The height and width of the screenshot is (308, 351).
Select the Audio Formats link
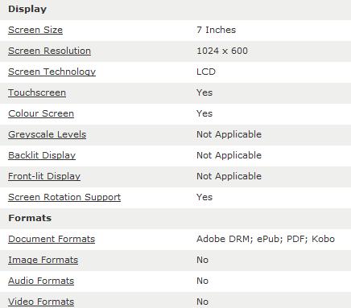(41, 281)
